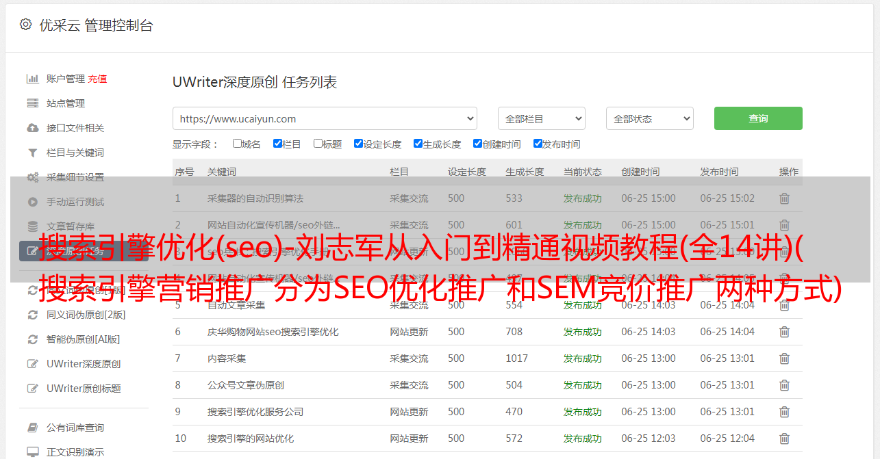880x459 pixels.
Task: Delete the 庆华购物网站seo搜索引擎优化 task with its trash icon
Action: click(x=784, y=332)
